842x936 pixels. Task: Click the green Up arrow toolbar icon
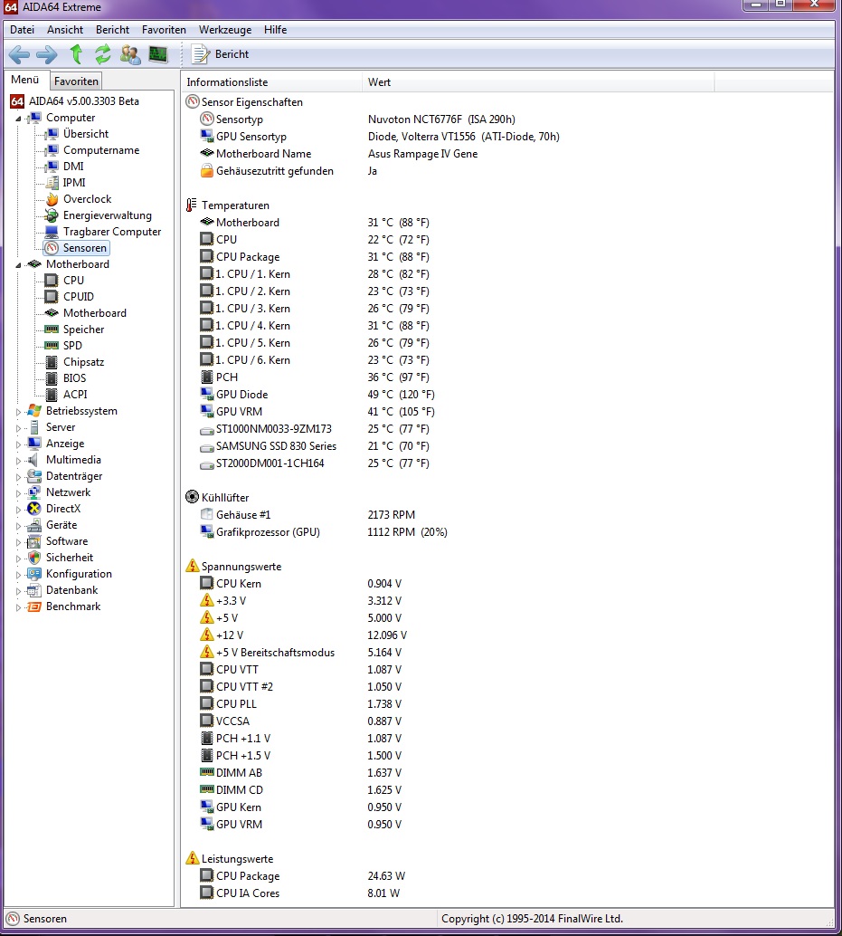[76, 54]
